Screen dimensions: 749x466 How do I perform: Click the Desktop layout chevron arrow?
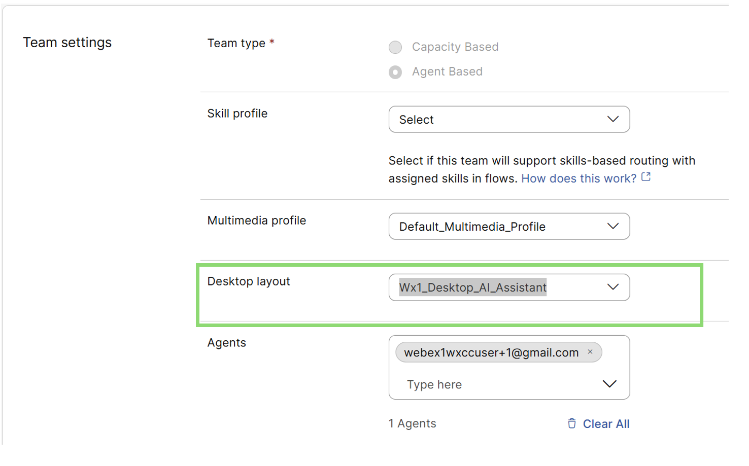pyautogui.click(x=613, y=287)
